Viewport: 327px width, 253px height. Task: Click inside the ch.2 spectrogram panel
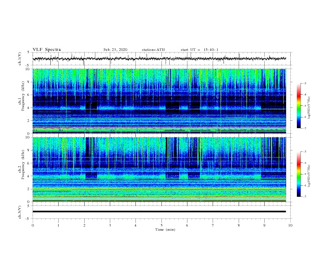pos(159,169)
